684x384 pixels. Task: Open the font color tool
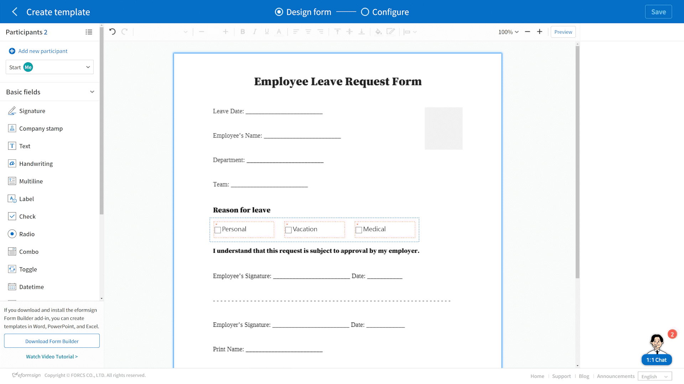click(x=279, y=32)
